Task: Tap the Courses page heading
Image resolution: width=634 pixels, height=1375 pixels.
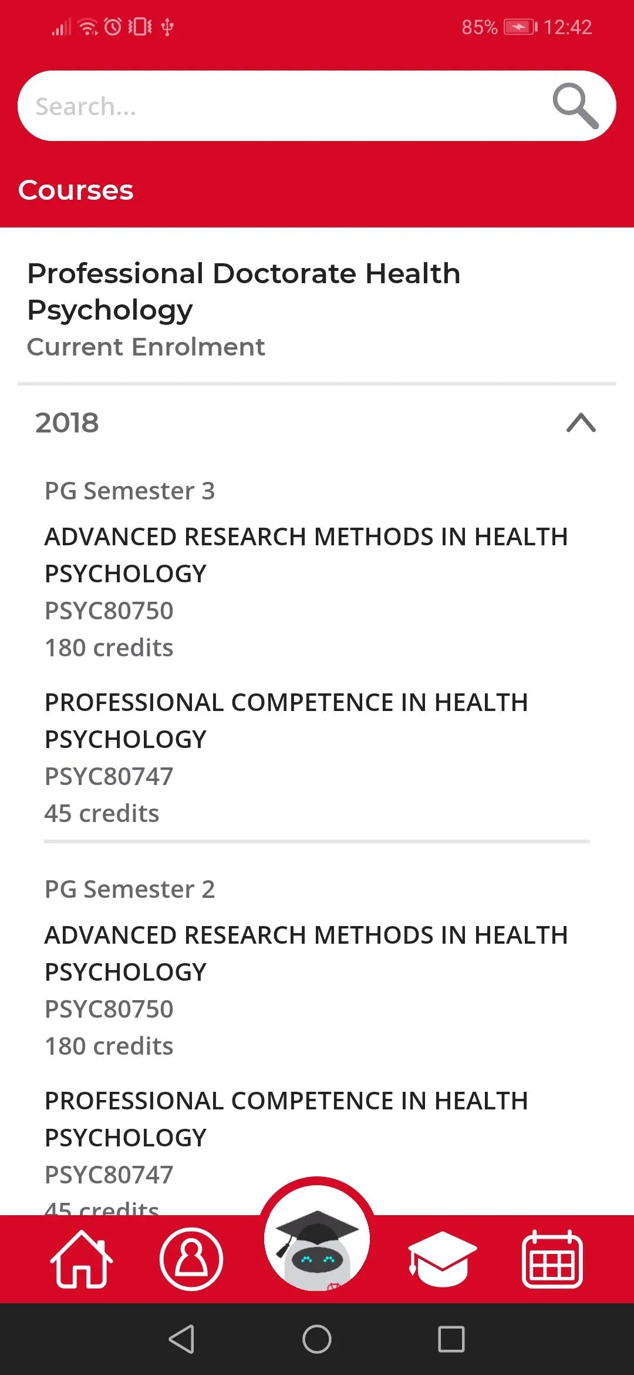Action: (76, 190)
